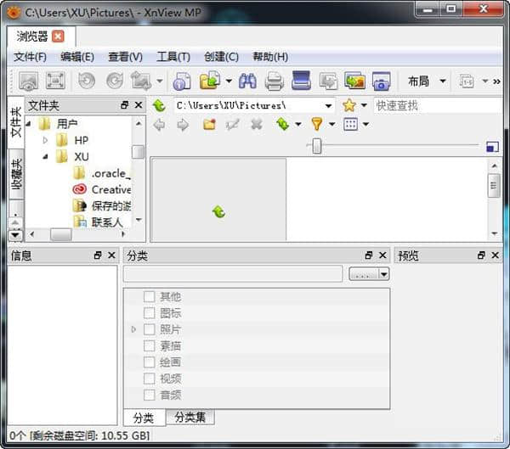The height and width of the screenshot is (449, 510).
Task: Select the Creative folder in tree
Action: pyautogui.click(x=110, y=189)
